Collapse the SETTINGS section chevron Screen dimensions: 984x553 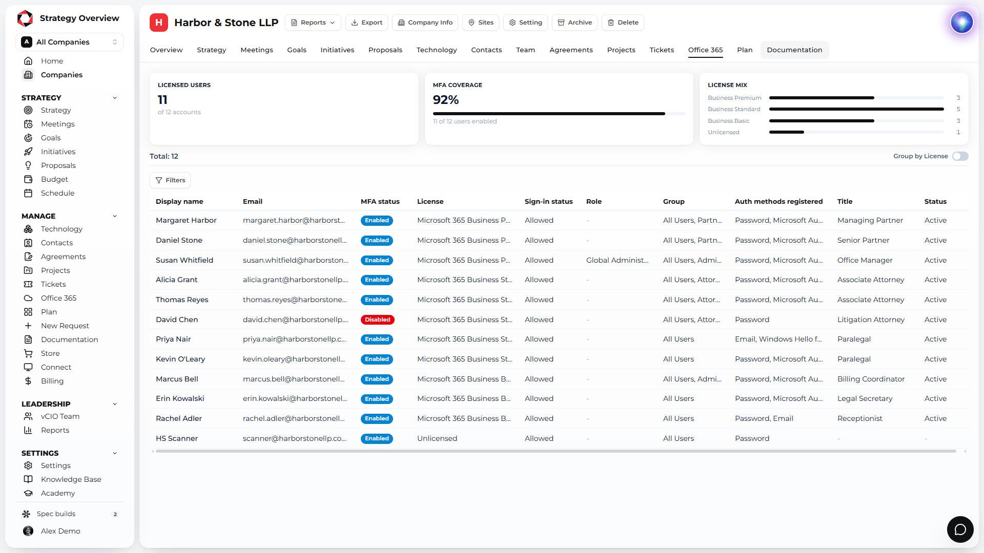pos(115,453)
